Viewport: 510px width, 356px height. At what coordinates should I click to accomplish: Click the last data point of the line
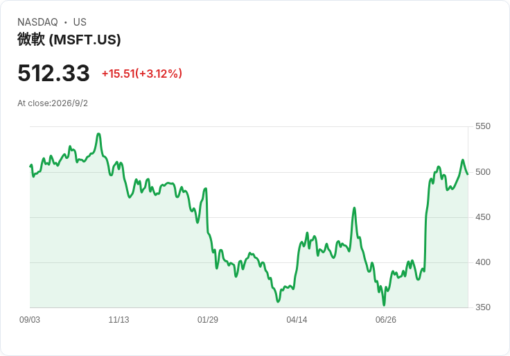point(468,174)
